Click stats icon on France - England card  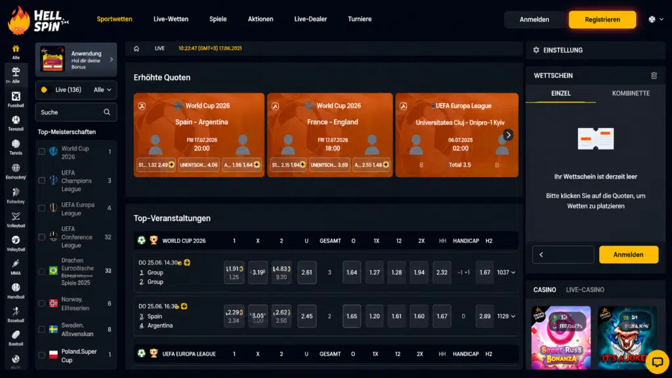point(275,106)
